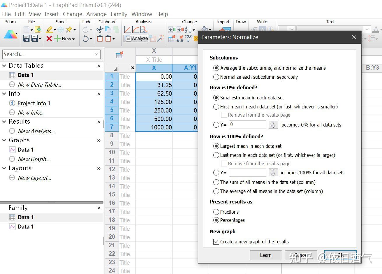Image resolution: width=382 pixels, height=274 pixels.
Task: Open the Help menu
Action: [162, 14]
